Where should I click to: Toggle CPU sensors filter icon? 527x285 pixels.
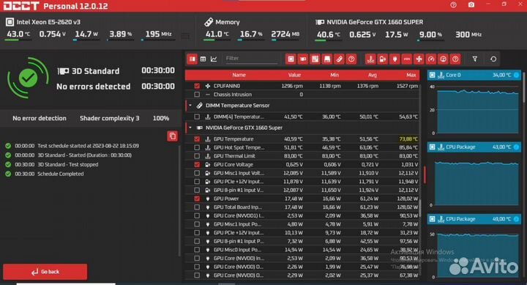click(x=291, y=59)
